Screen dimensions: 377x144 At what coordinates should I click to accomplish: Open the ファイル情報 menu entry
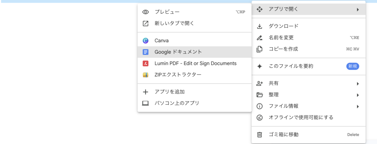pyautogui.click(x=309, y=106)
